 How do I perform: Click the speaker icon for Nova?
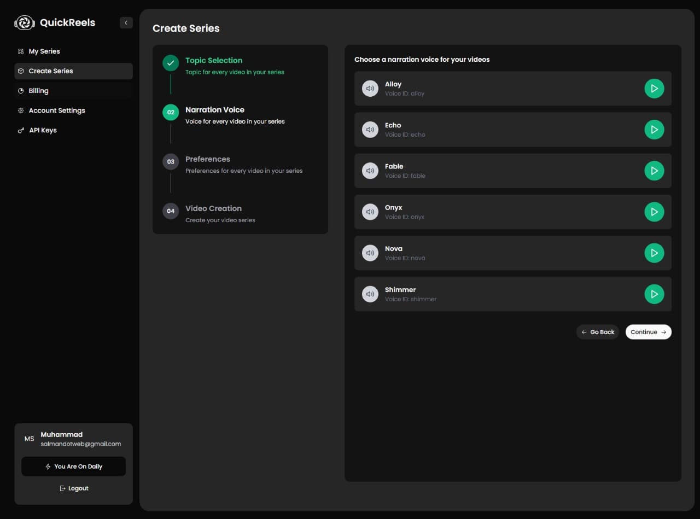tap(370, 253)
